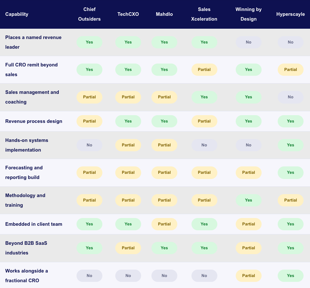Image resolution: width=310 pixels, height=288 pixels.
Task: Click 'Sales management and coaching' row label
Action: [x=32, y=97]
